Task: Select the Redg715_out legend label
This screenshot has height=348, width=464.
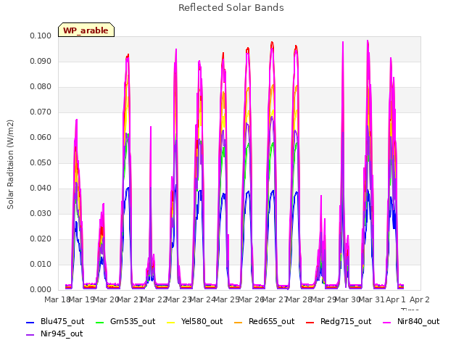Action: coord(346,322)
